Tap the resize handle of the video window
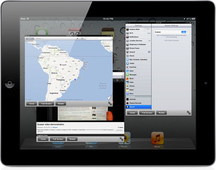Viewport: 216px width, 170px height. point(122,139)
